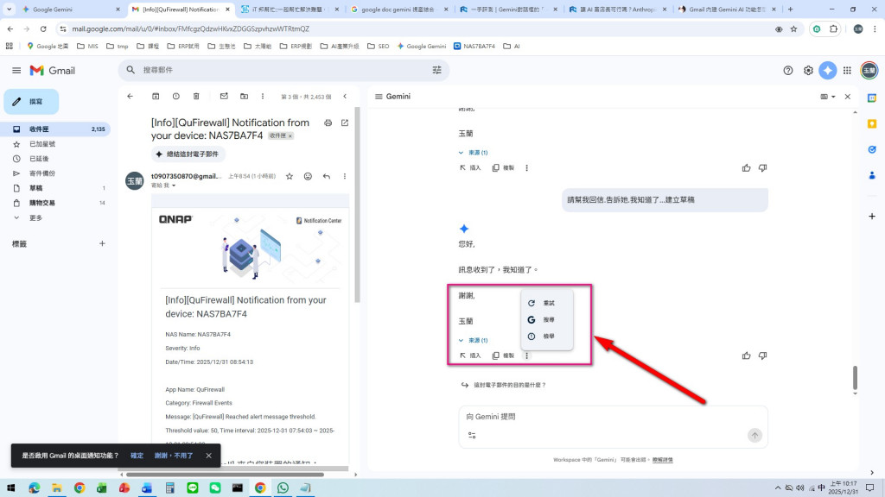
Task: Click the Gemini send arrow button
Action: [x=754, y=436]
